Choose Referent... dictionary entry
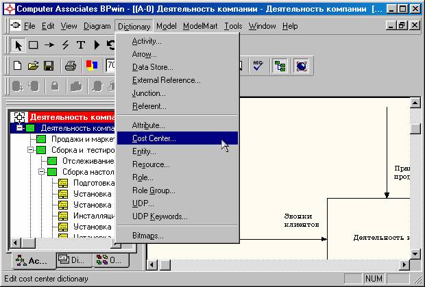Screen dimensions: 425x287 (178, 106)
